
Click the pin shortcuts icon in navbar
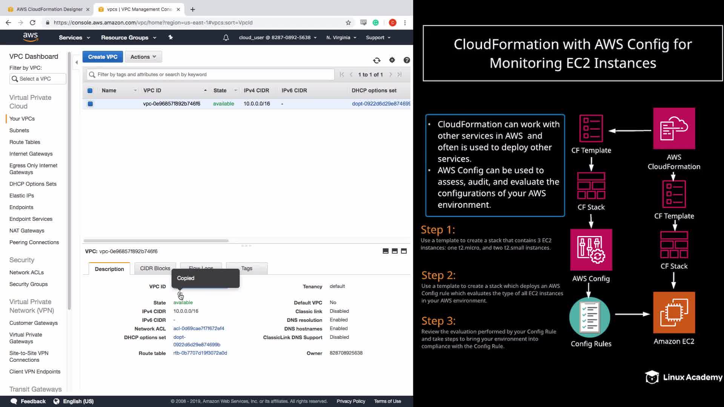coord(170,38)
